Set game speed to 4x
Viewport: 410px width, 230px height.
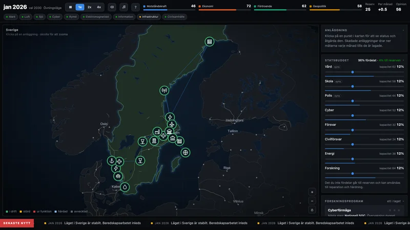99,7
